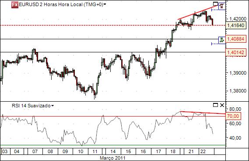The image size is (249, 161).
Task: Click the current price label 1,41640
Action: click(x=236, y=25)
